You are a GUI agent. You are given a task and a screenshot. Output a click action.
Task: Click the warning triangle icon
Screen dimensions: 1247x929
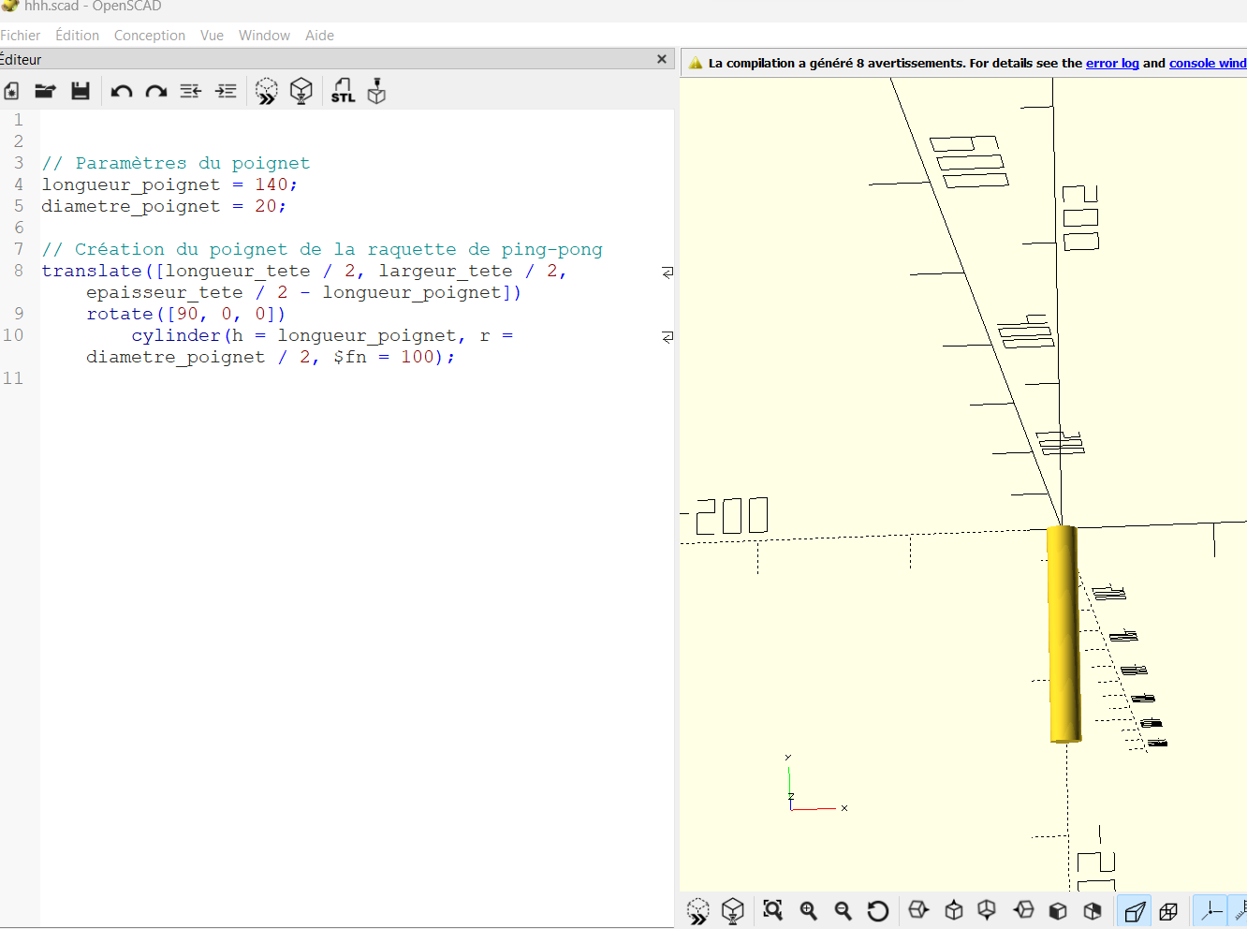click(x=696, y=64)
